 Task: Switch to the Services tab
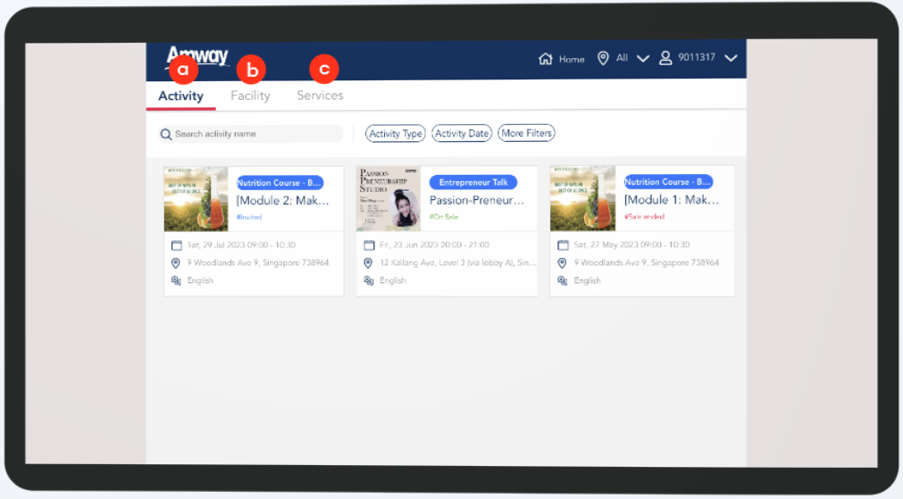(x=320, y=96)
